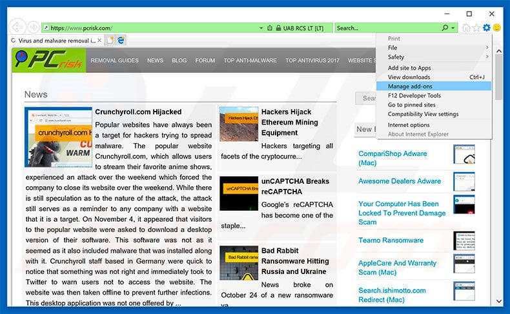510x314 pixels.
Task: Open Awesome Dealers Adware link
Action: coord(400,181)
